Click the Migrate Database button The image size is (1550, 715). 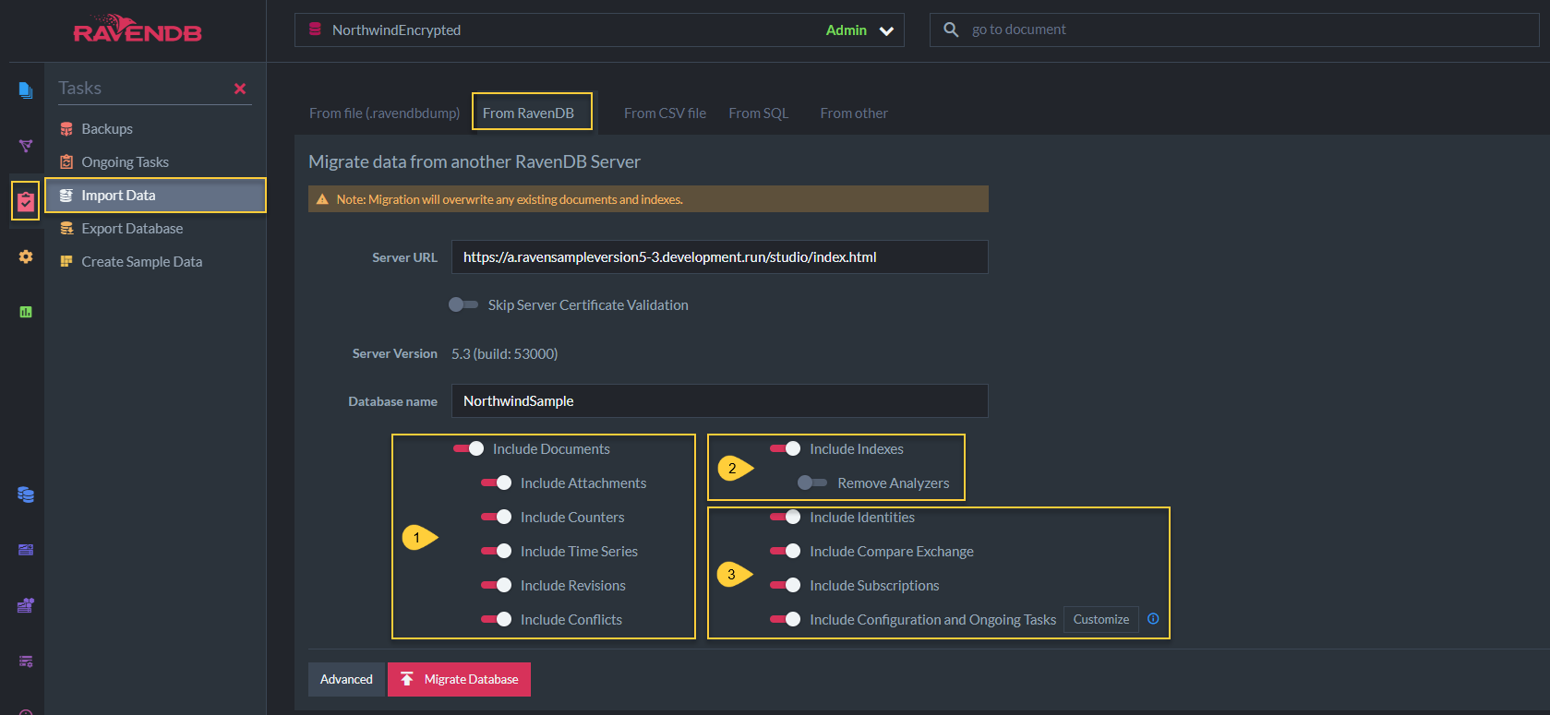[459, 679]
